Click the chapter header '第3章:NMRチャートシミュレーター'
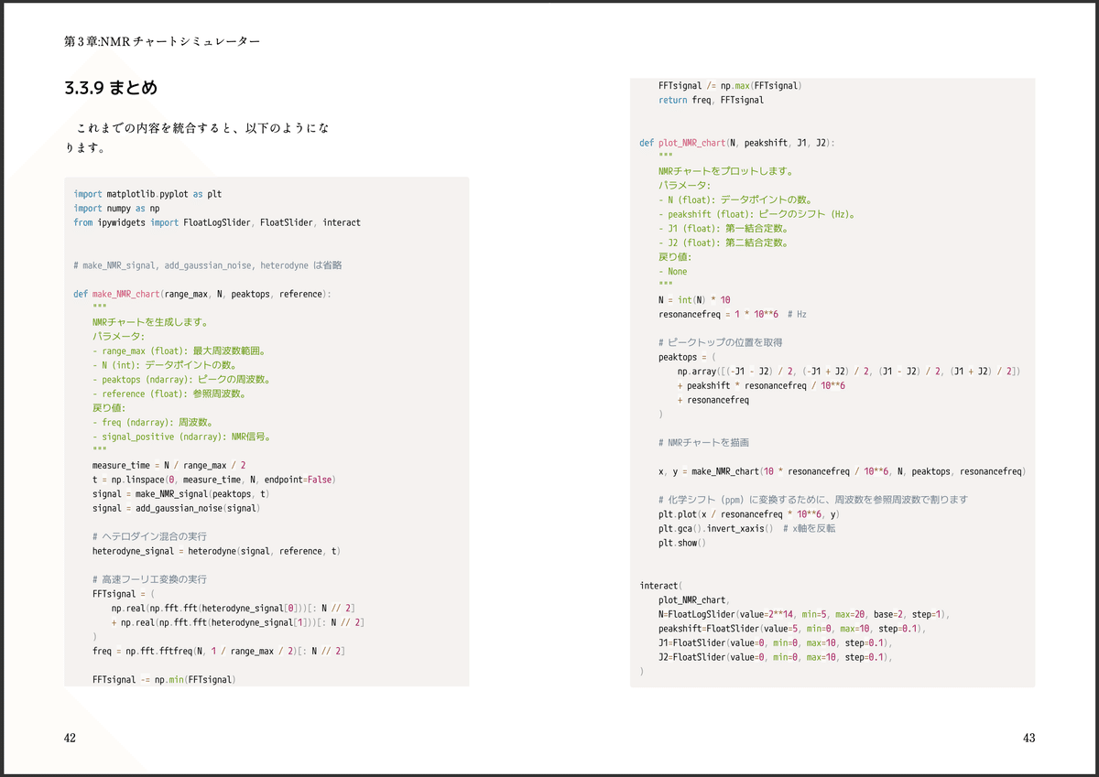The width and height of the screenshot is (1099, 777). point(162,42)
